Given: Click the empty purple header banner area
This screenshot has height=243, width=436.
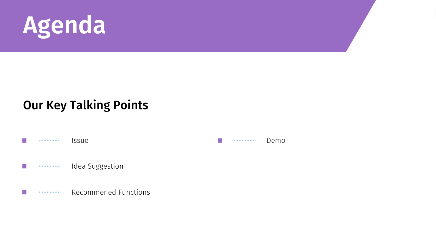Looking at the screenshot, I should [x=225, y=25].
